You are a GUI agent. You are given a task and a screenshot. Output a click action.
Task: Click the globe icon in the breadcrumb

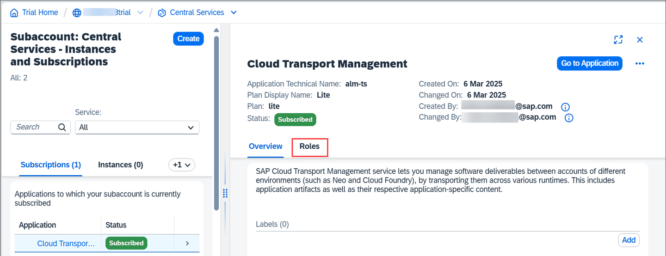pos(77,13)
